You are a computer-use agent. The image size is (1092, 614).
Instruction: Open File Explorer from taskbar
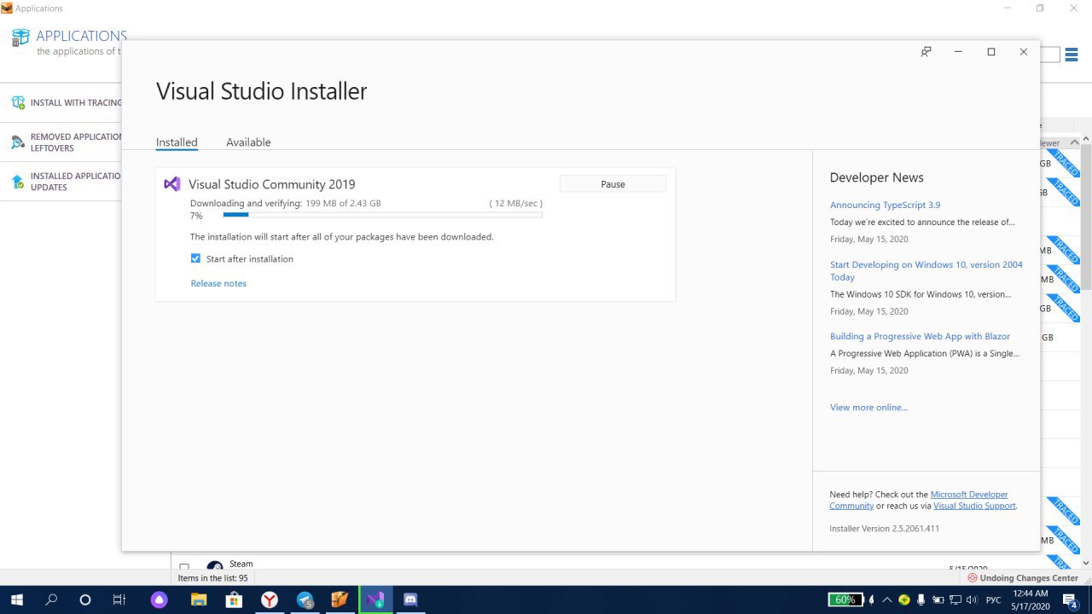point(198,600)
